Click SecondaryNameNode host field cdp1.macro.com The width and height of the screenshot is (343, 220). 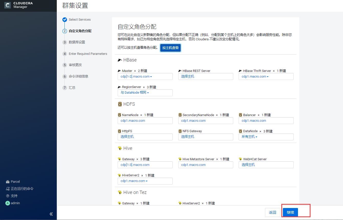point(206,121)
